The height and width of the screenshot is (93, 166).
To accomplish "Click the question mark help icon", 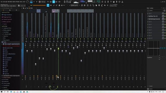I will [x=111, y=2].
